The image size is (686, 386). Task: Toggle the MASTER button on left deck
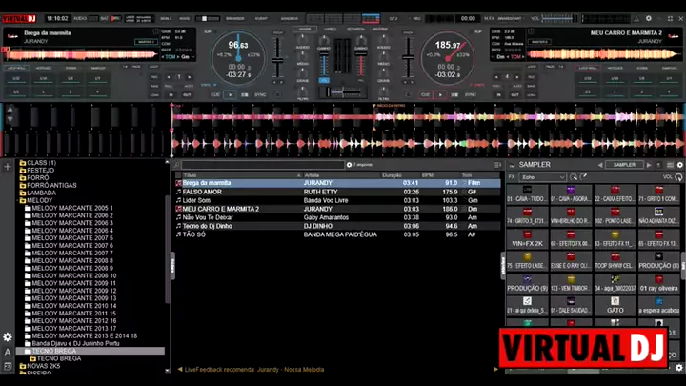146,42
